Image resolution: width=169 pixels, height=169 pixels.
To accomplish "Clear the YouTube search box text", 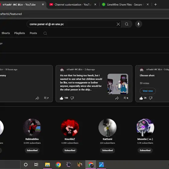I will point(118,24).
